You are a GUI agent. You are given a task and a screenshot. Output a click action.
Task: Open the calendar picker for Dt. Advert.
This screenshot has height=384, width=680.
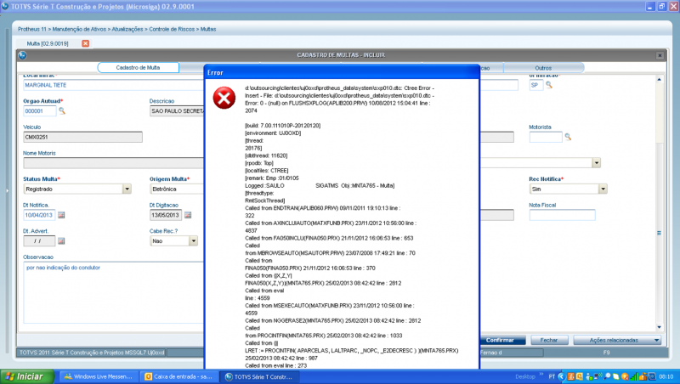(61, 241)
